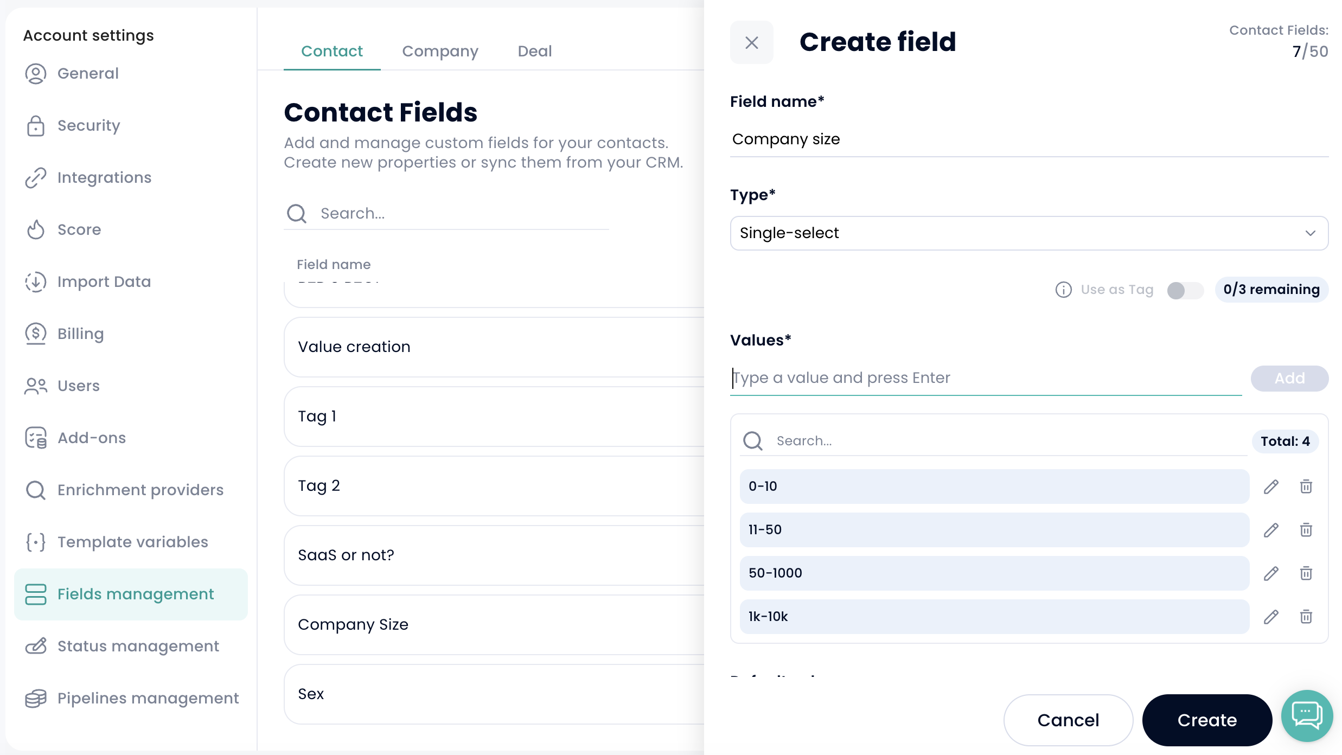Delete the 11-50 value with trash icon
Screen dimensions: 1342x755
pyautogui.click(x=1306, y=530)
